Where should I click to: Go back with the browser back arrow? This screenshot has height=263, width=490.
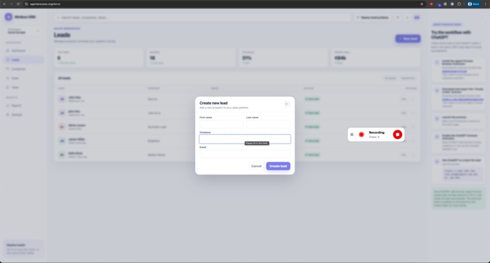[x=4, y=4]
